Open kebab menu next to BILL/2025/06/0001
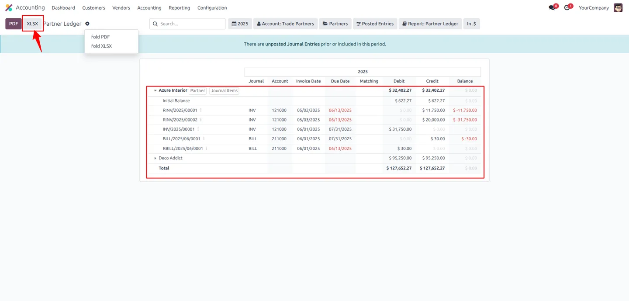The image size is (629, 301). pos(204,139)
